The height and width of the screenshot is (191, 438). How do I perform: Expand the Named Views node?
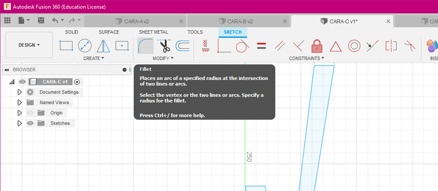point(19,102)
